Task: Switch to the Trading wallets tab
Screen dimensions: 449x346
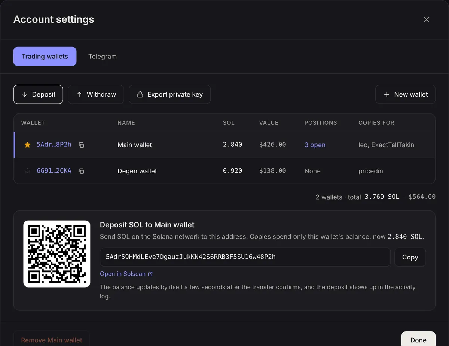Action: click(x=45, y=57)
